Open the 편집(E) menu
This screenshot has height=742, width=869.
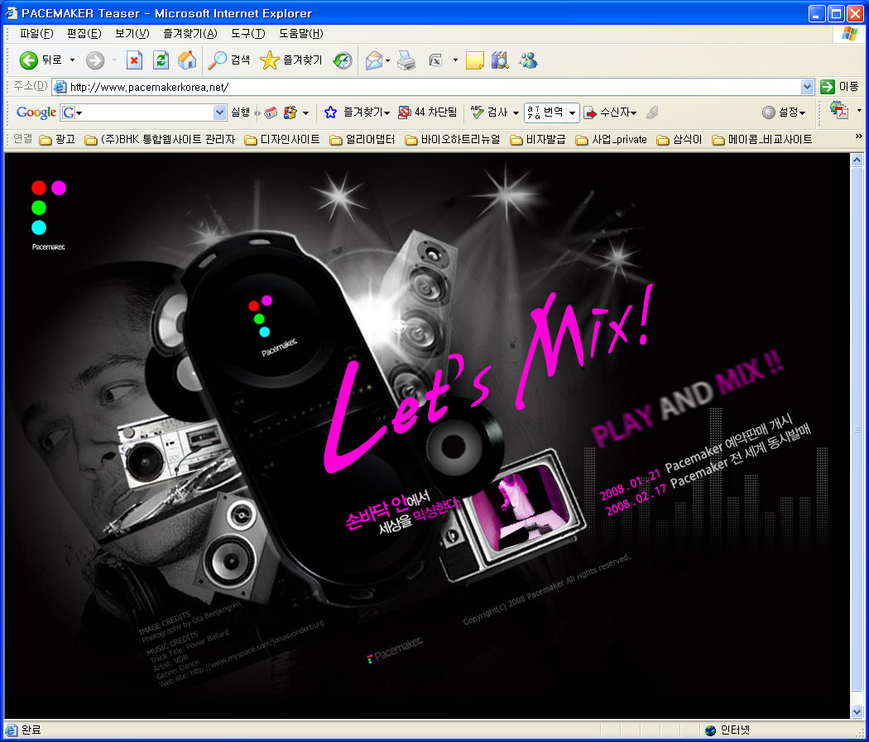click(x=84, y=34)
